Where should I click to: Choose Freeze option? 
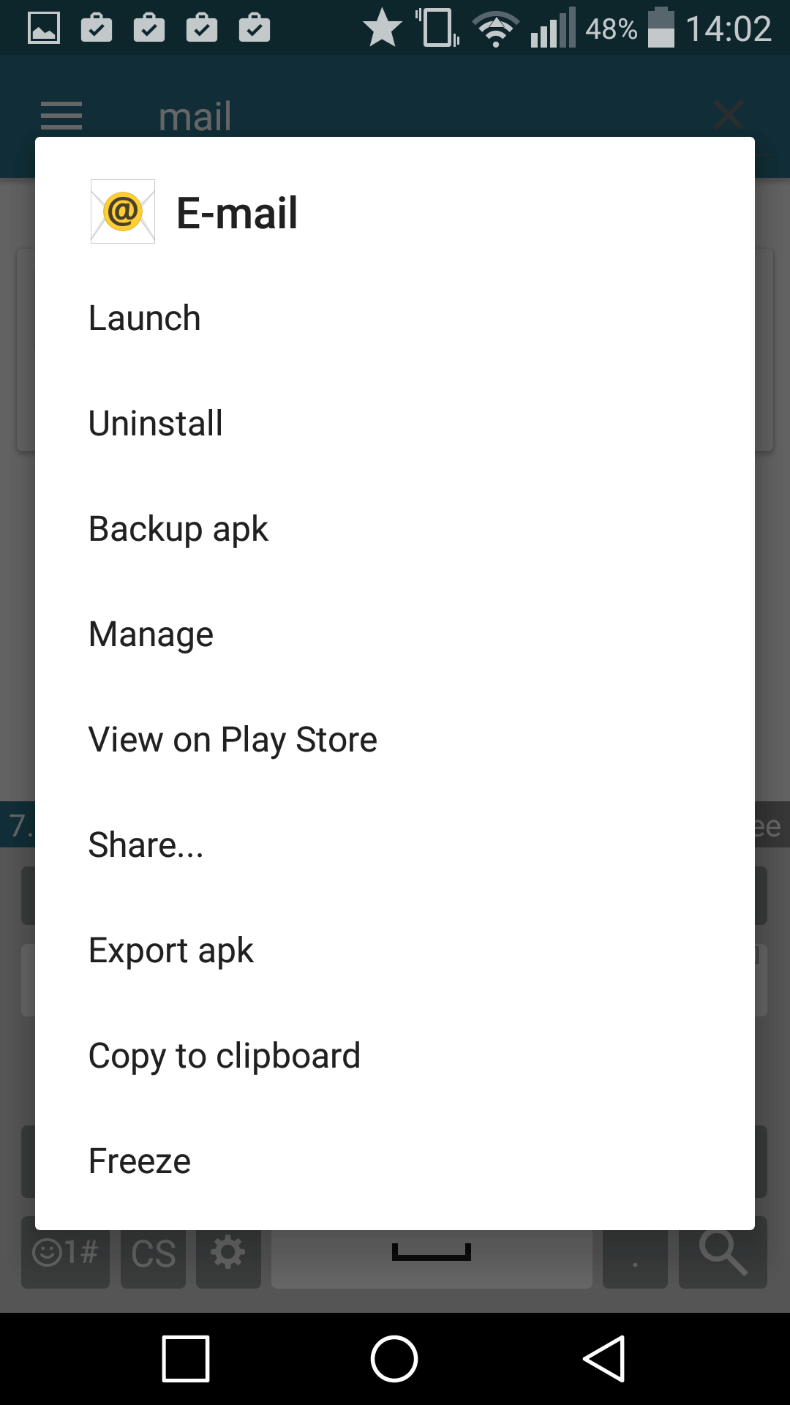[x=395, y=1161]
